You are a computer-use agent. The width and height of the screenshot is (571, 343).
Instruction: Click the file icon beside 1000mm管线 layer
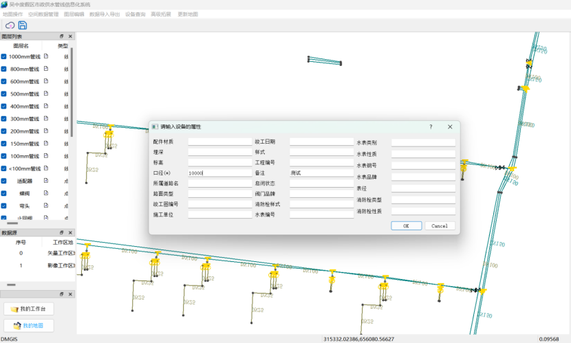click(46, 57)
